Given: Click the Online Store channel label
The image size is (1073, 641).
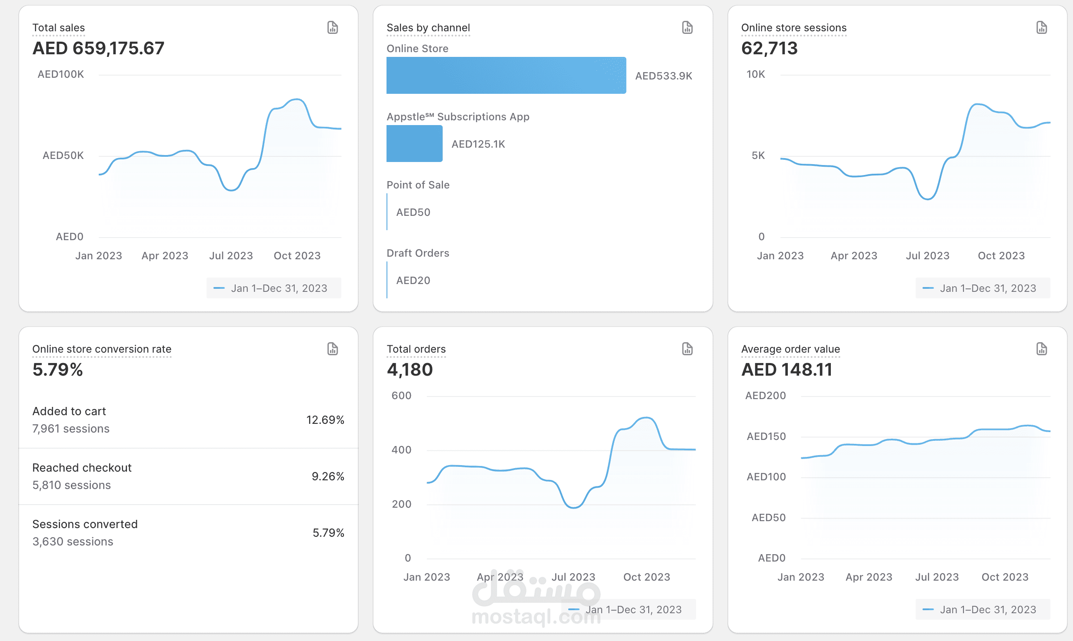Looking at the screenshot, I should click(x=417, y=49).
